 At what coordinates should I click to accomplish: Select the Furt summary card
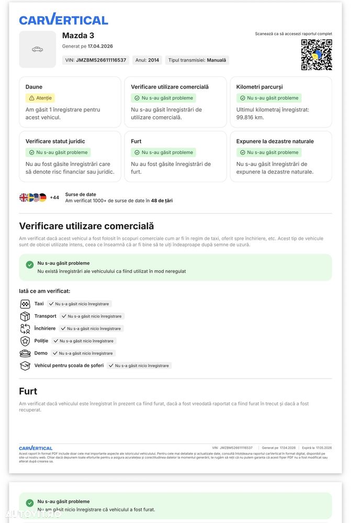tap(175, 157)
